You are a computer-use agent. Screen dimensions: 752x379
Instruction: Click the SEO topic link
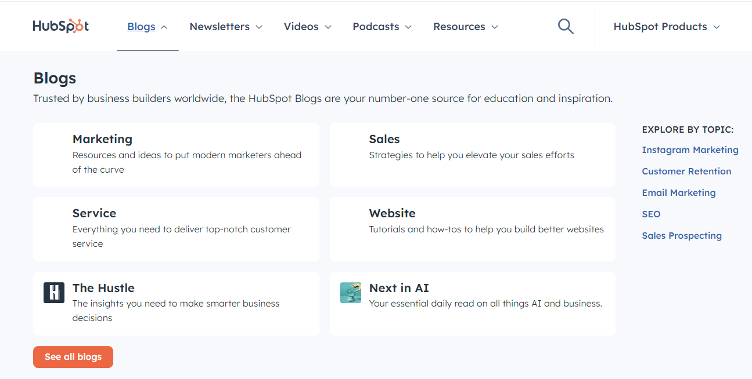coord(651,214)
